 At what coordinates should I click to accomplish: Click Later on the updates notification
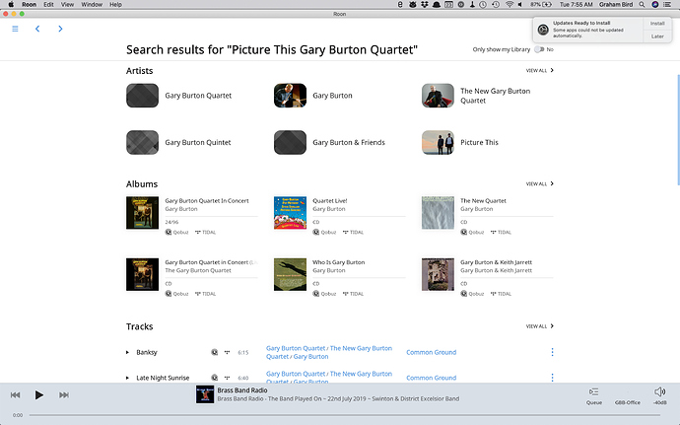click(657, 36)
